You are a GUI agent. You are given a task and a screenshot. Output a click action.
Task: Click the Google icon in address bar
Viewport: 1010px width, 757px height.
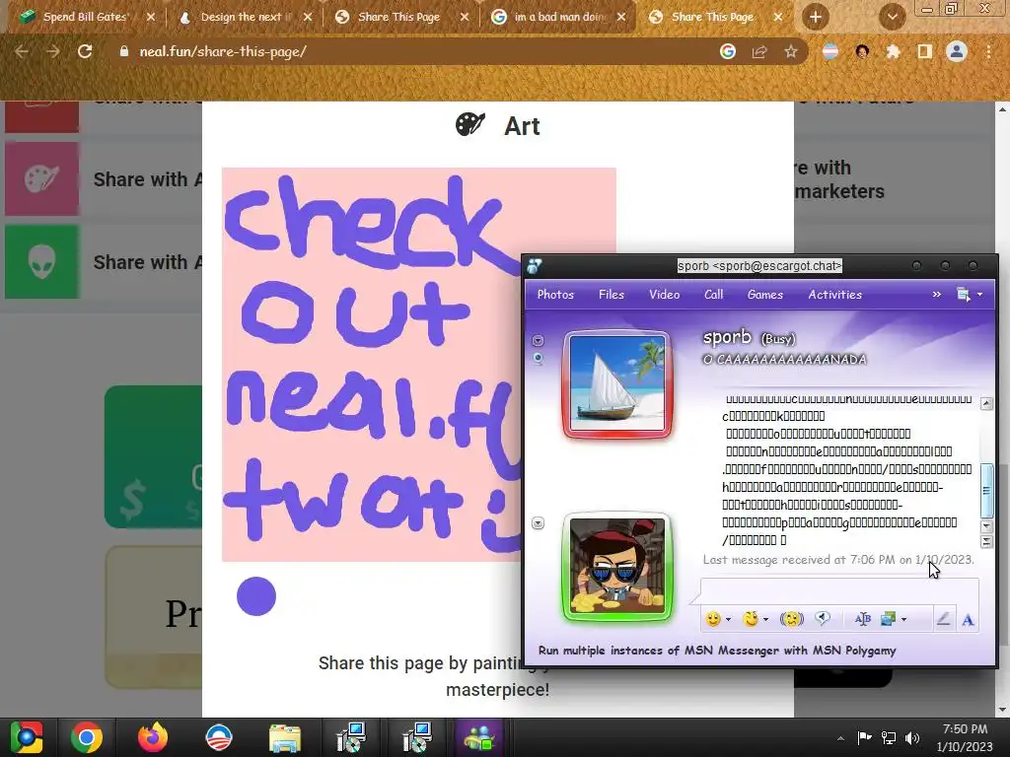pyautogui.click(x=727, y=51)
